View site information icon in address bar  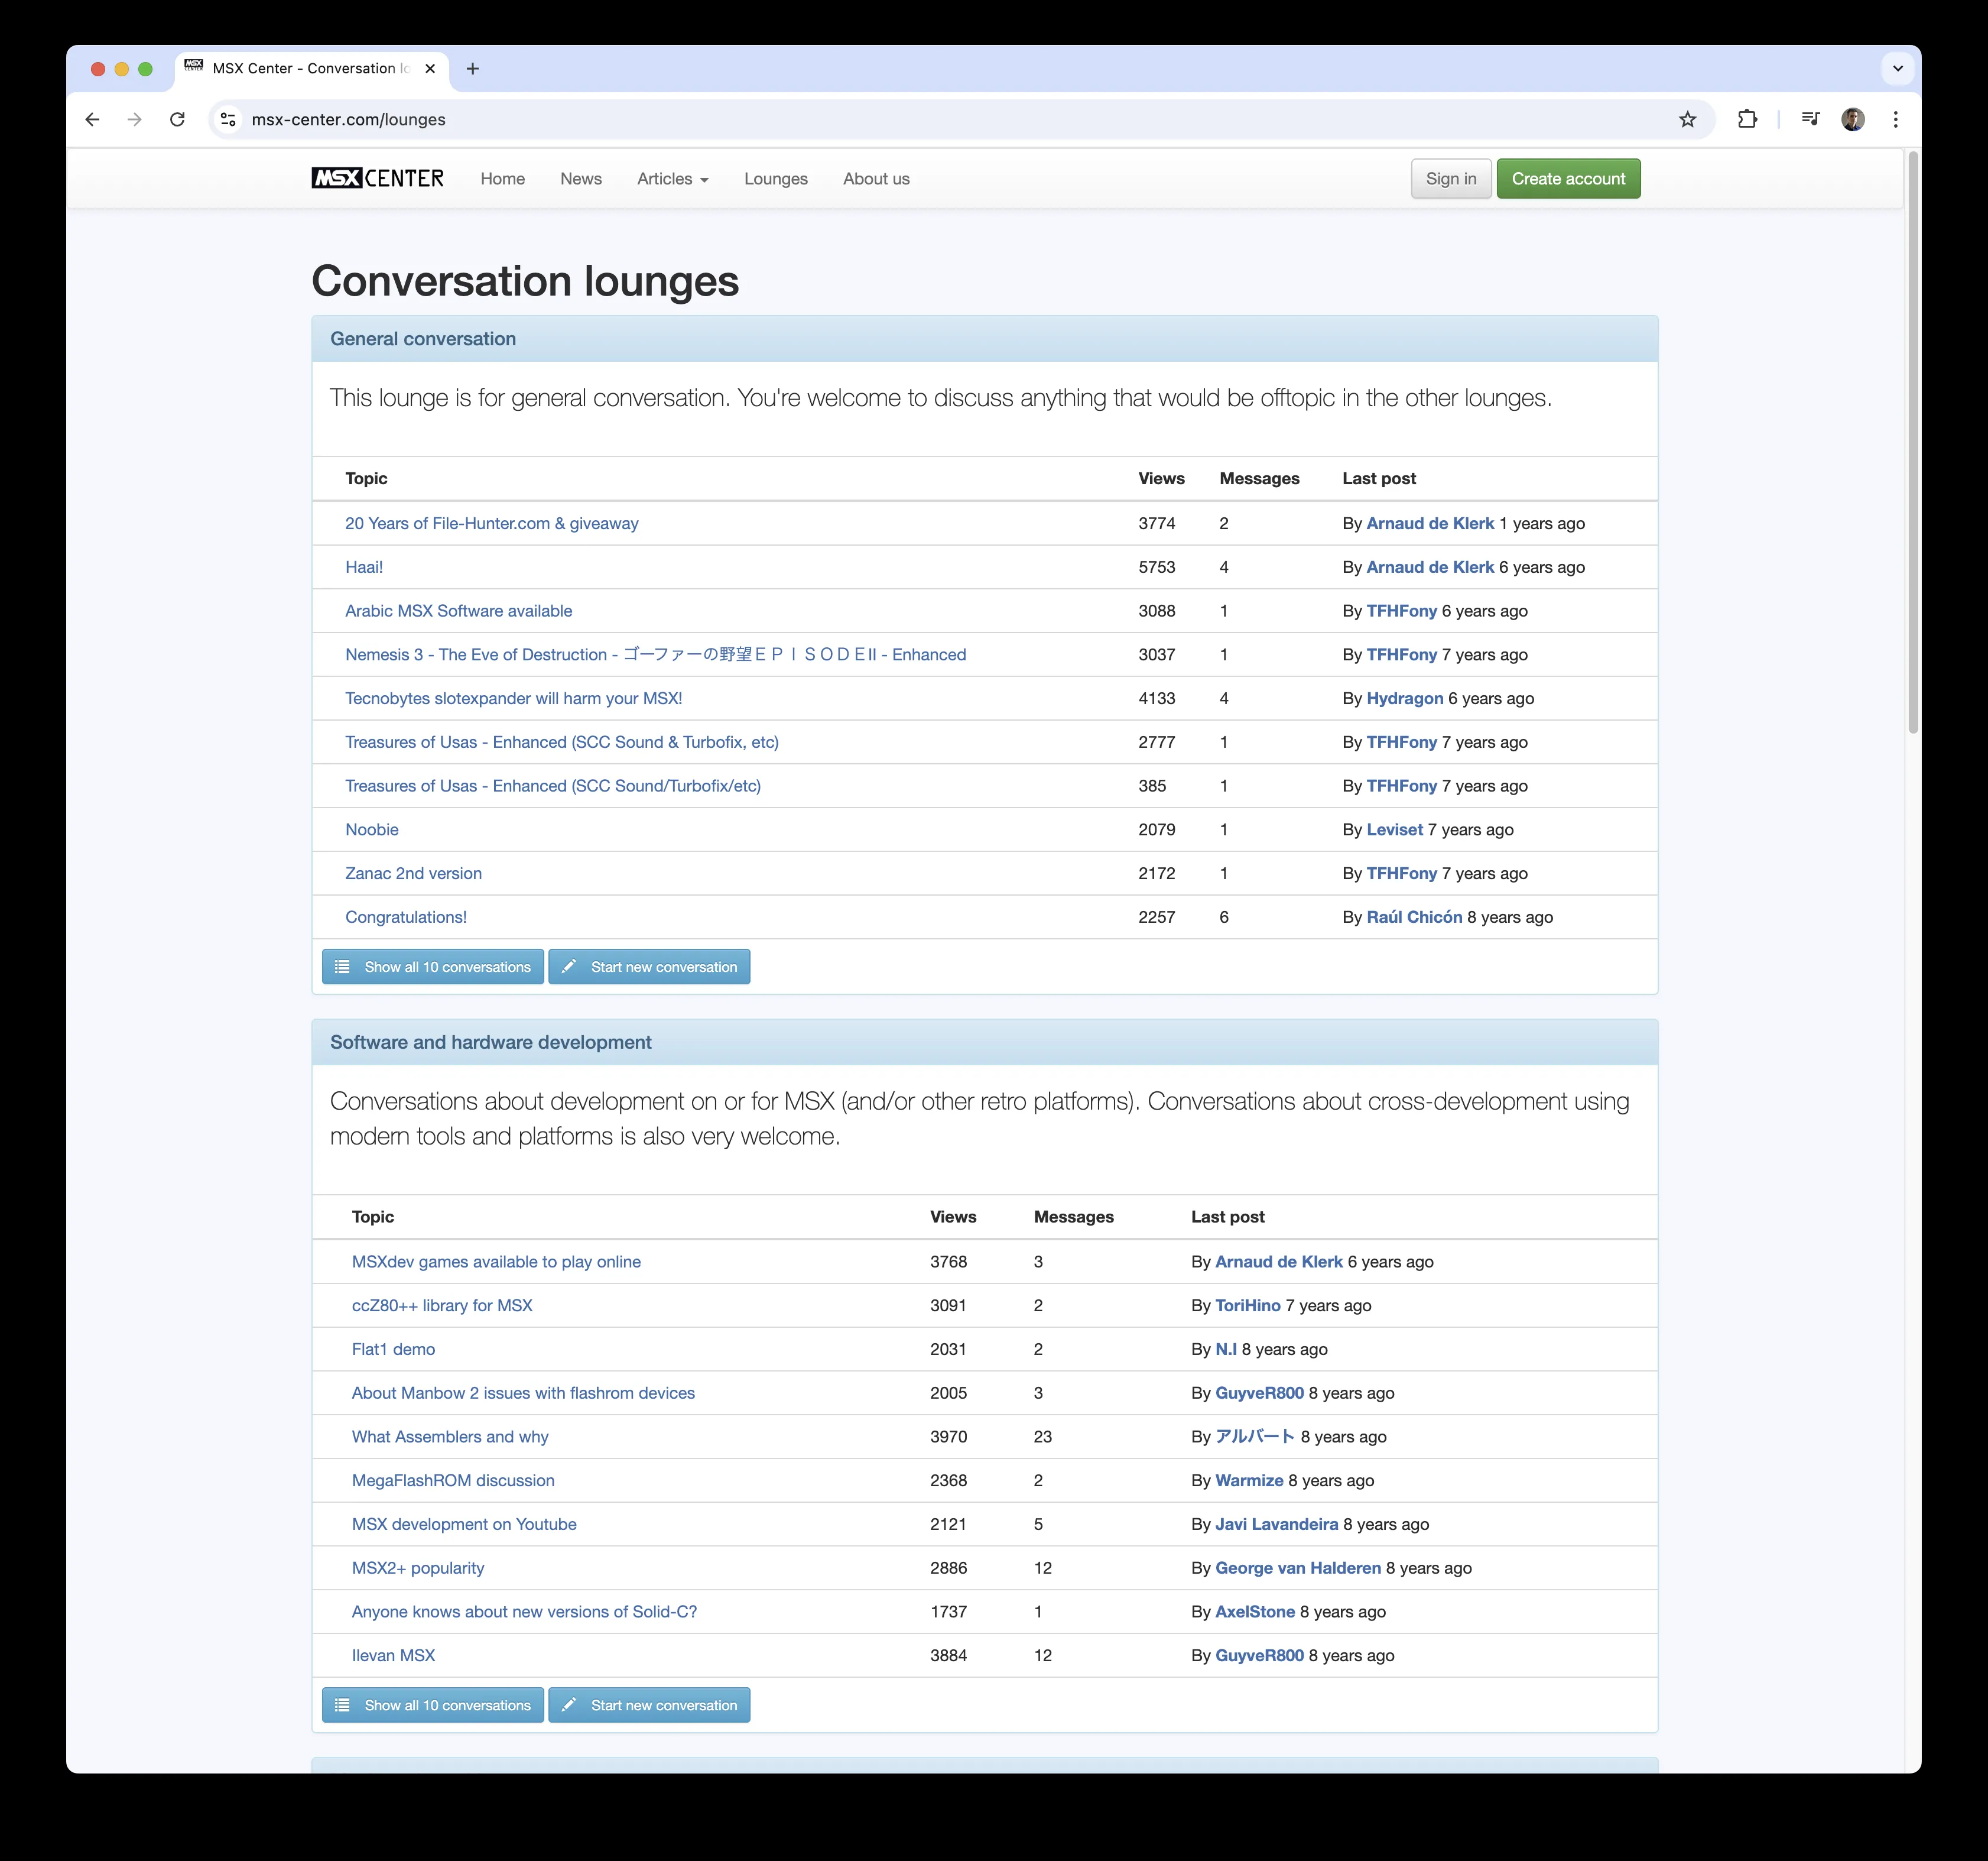point(229,120)
